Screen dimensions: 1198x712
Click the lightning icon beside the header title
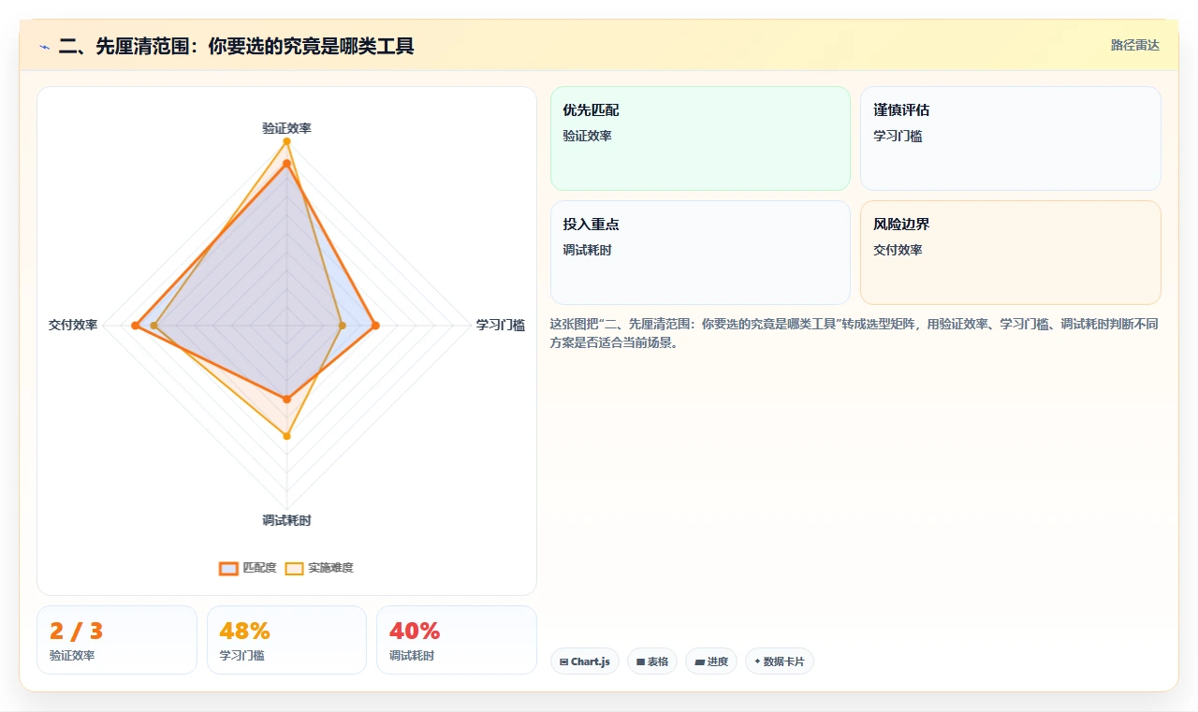coord(45,46)
